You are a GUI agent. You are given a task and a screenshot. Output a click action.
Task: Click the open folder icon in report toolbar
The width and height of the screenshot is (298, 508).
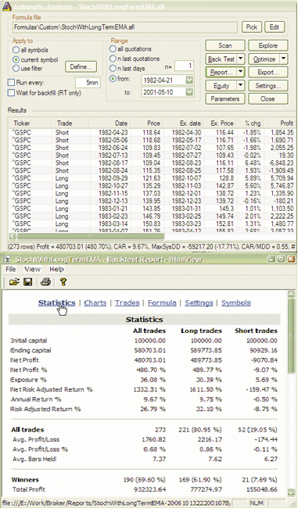coord(14,282)
